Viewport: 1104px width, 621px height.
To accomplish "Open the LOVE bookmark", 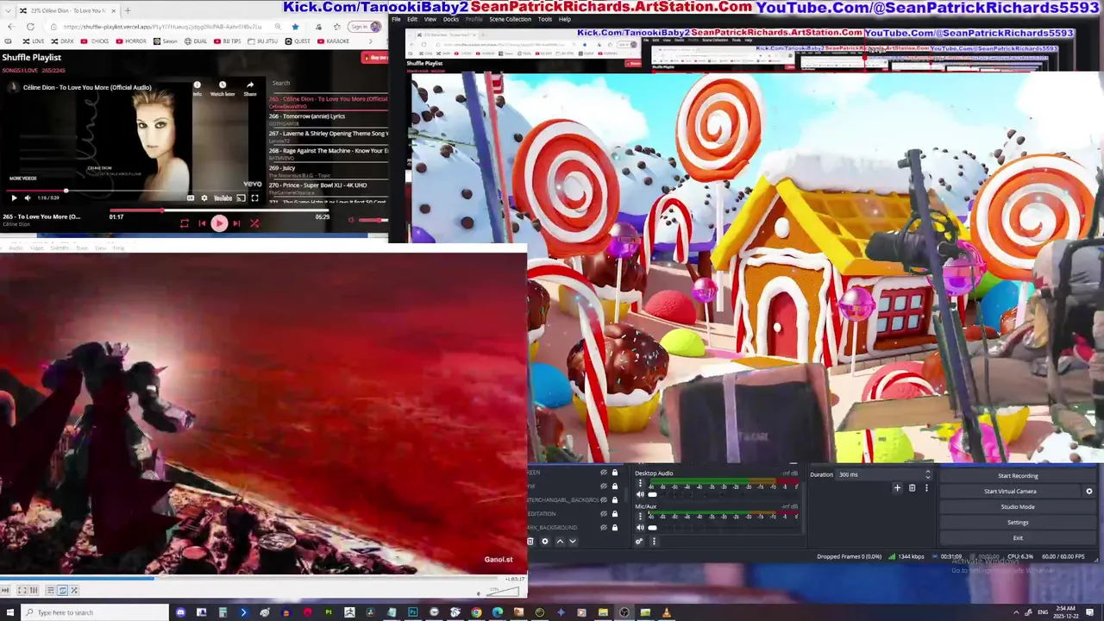I will (x=33, y=41).
